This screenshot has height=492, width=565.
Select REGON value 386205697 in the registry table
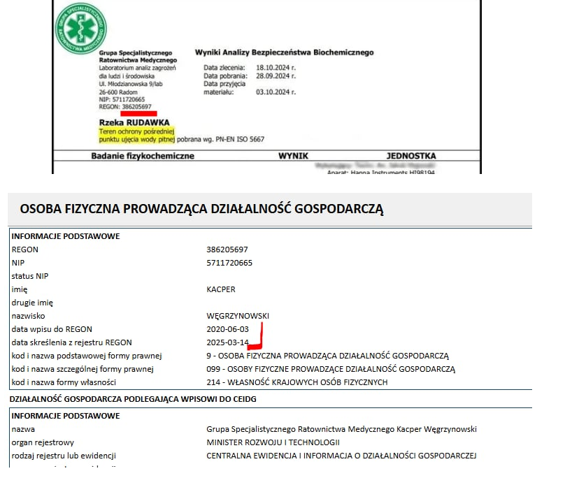pyautogui.click(x=227, y=249)
